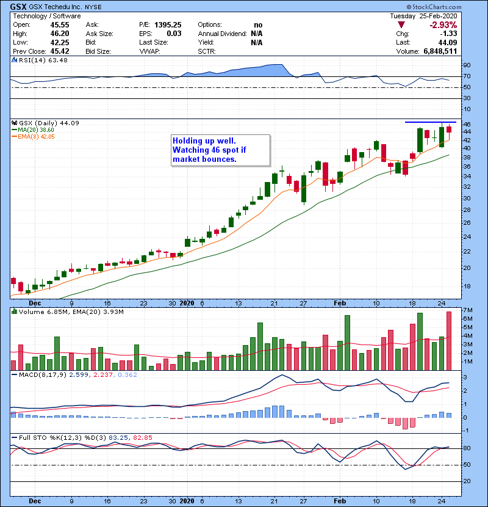Select the High value 46.20
This screenshot has width=488, height=507.
tap(60, 34)
